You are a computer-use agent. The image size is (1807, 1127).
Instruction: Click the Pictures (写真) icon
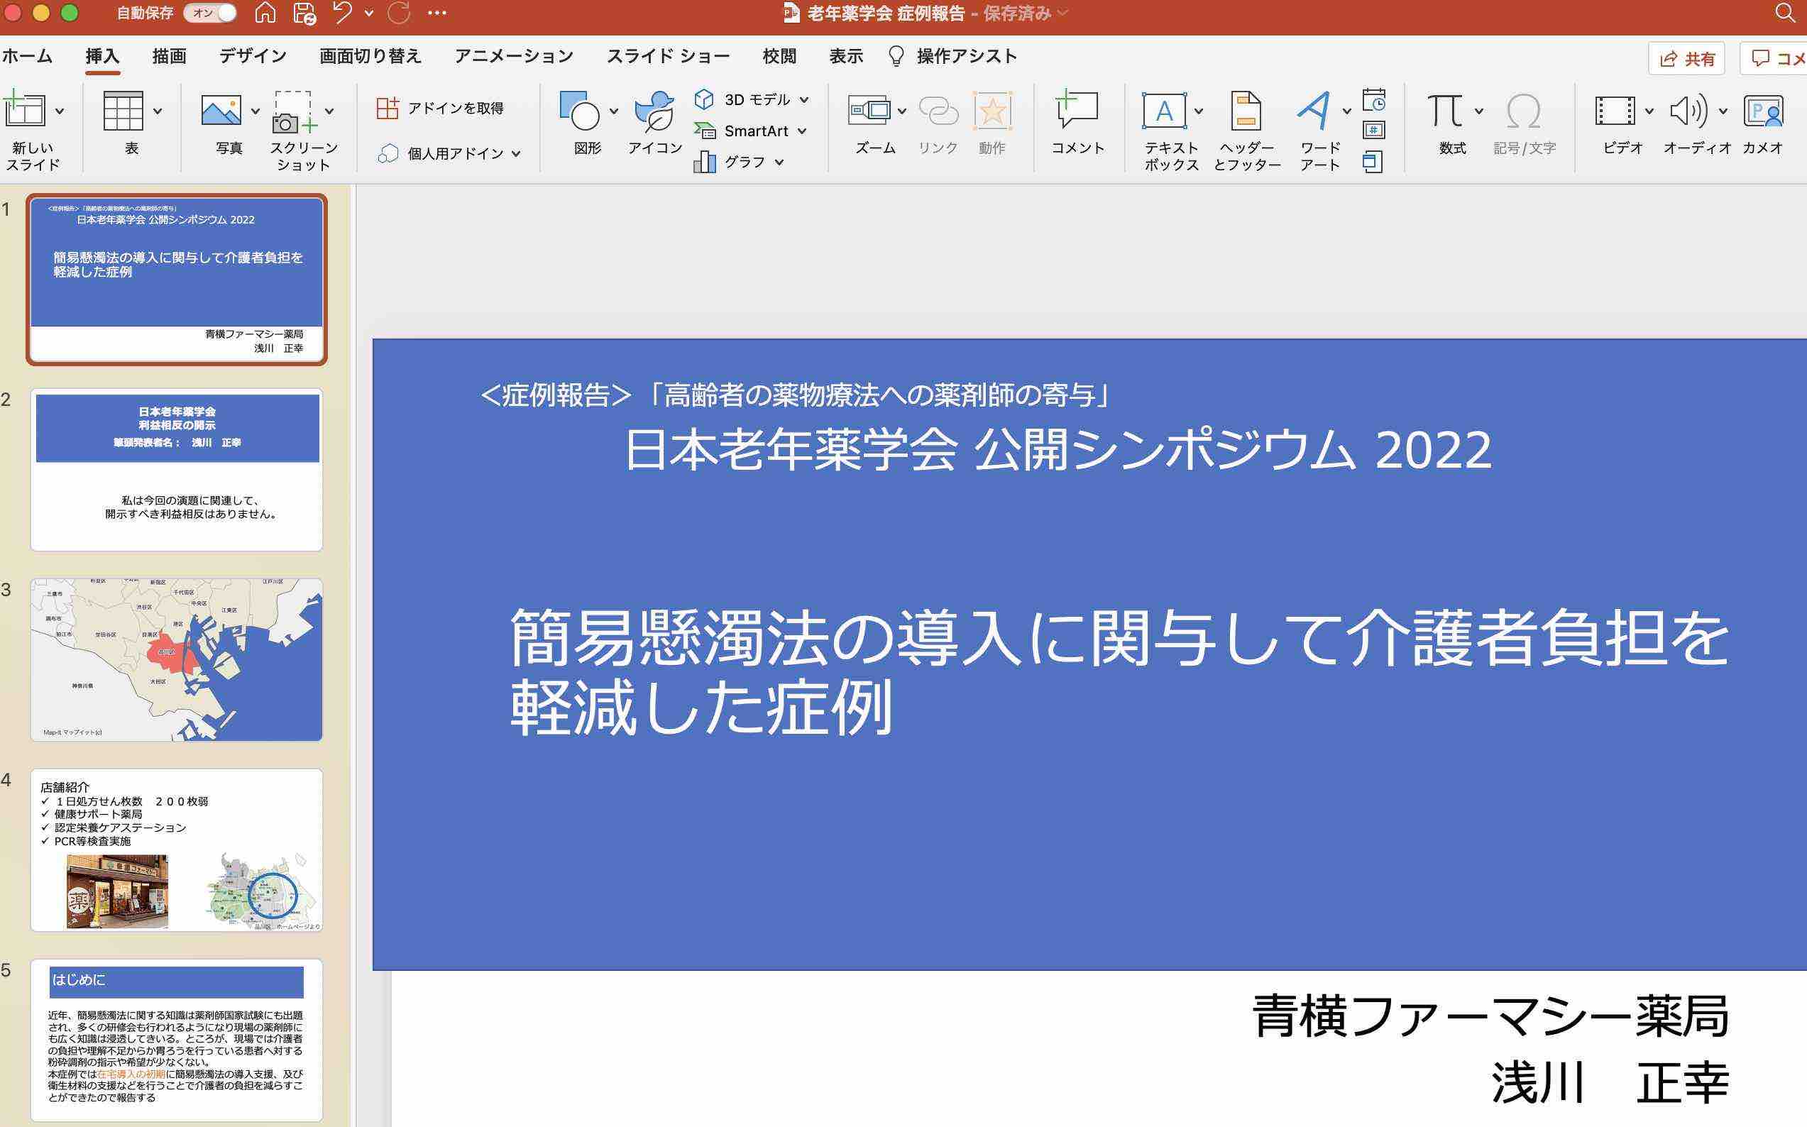221,110
